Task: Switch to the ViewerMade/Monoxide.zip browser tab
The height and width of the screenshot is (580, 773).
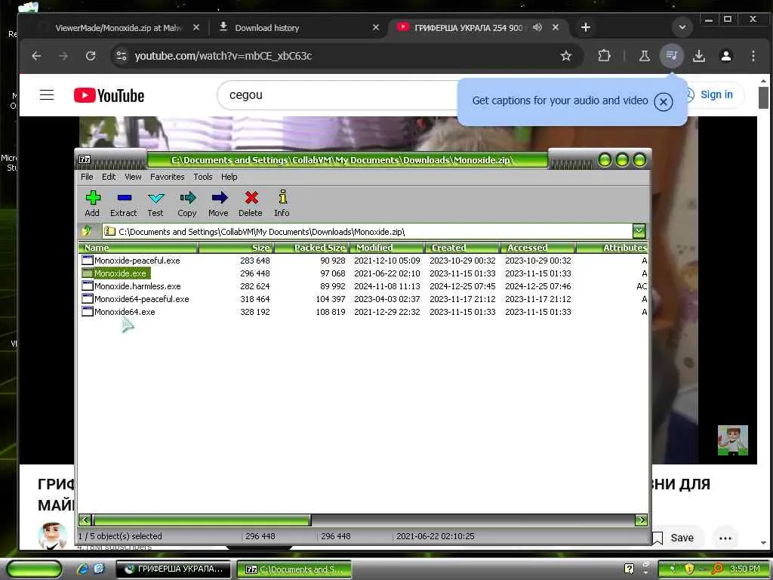Action: click(119, 28)
